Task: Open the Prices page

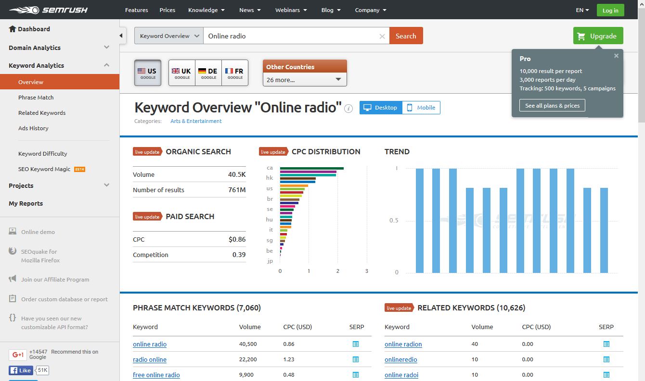Action: (x=168, y=10)
